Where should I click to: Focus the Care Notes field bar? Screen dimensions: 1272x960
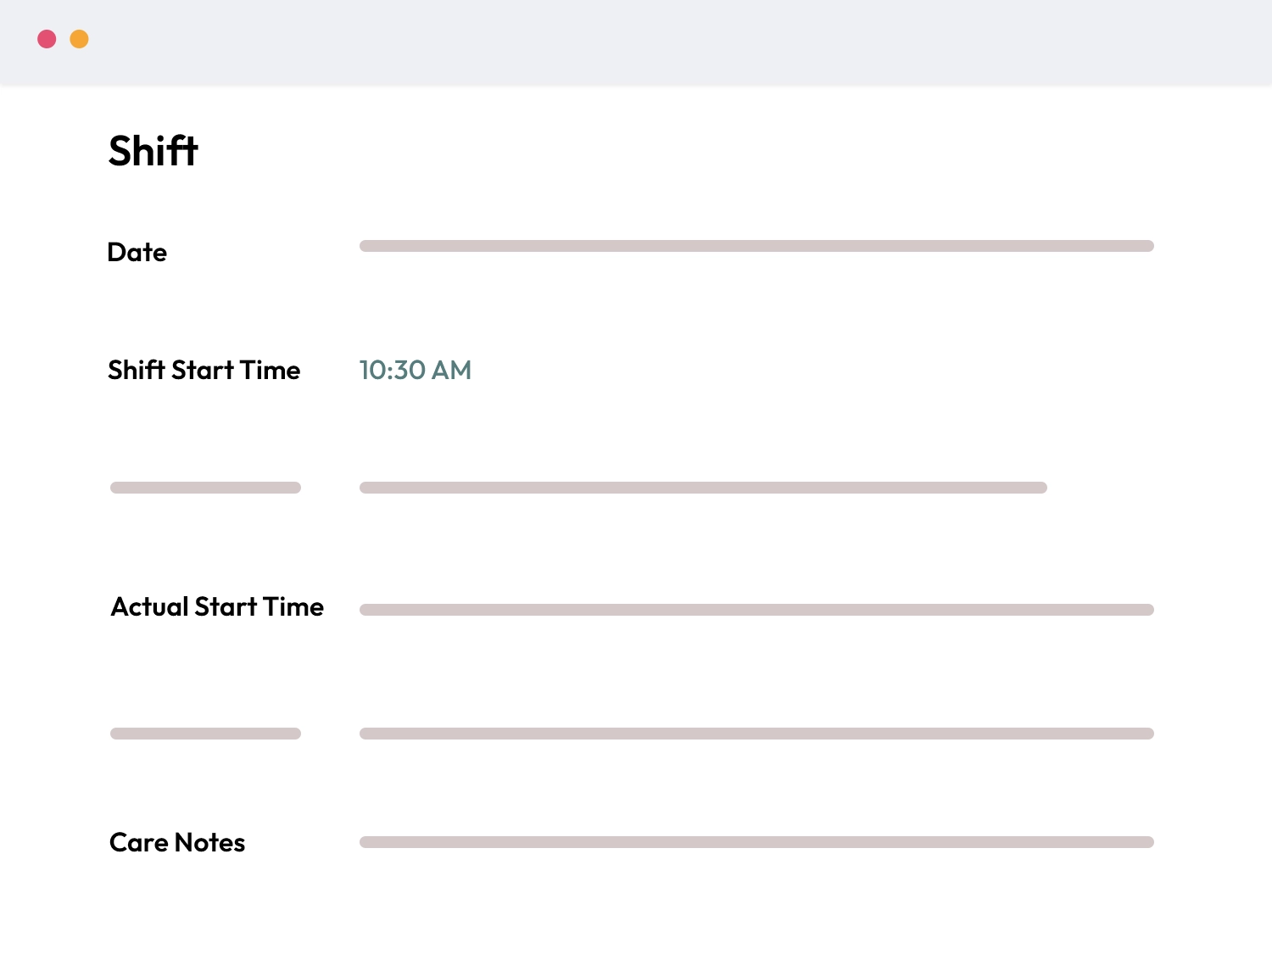pyautogui.click(x=756, y=842)
